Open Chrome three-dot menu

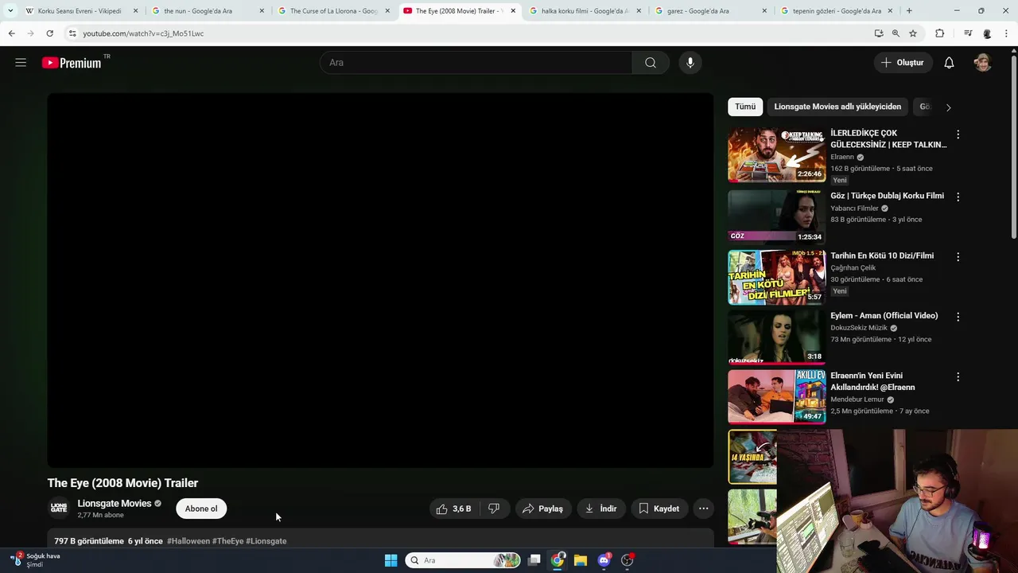pyautogui.click(x=1007, y=33)
